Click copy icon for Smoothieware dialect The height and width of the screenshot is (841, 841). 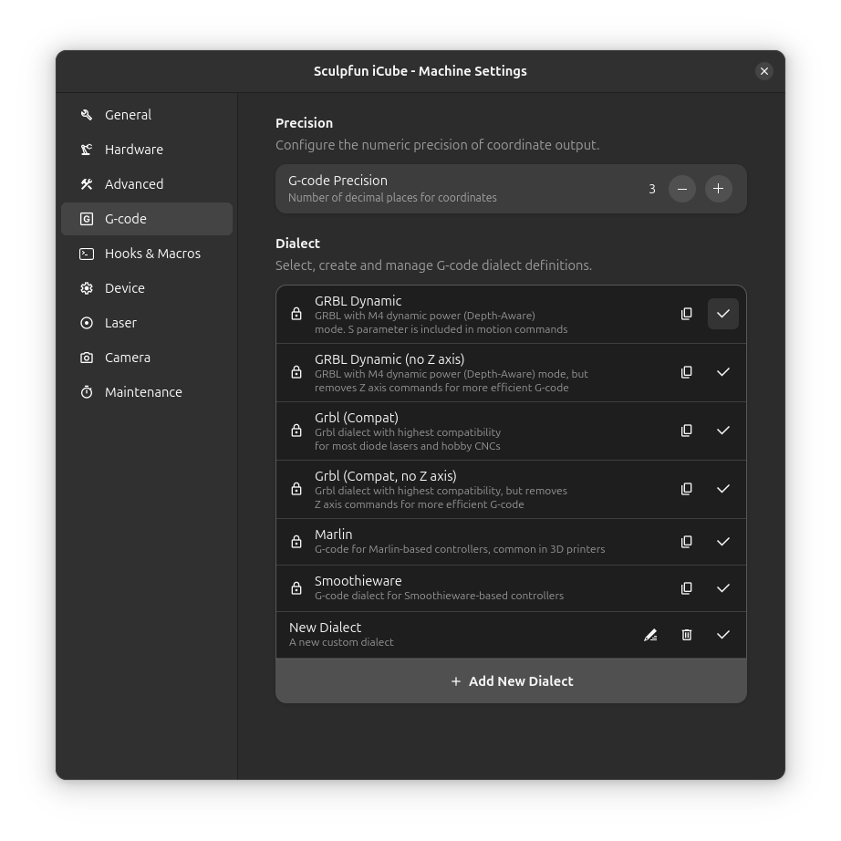(686, 588)
